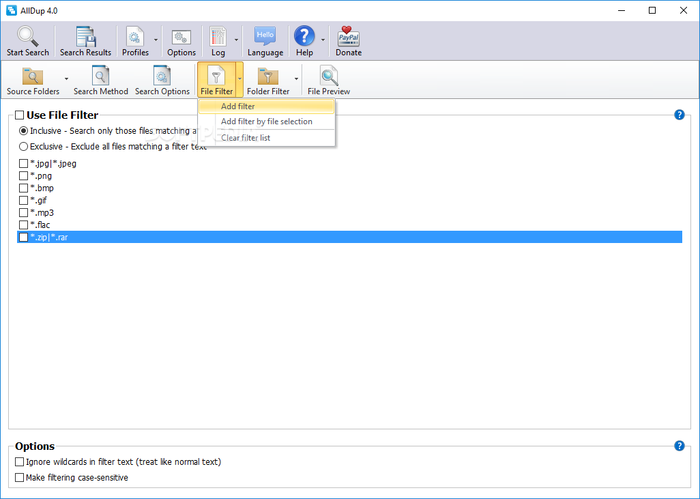Select the *.flac filter text
700x499 pixels.
[40, 225]
